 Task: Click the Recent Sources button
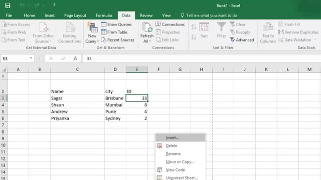118,40
